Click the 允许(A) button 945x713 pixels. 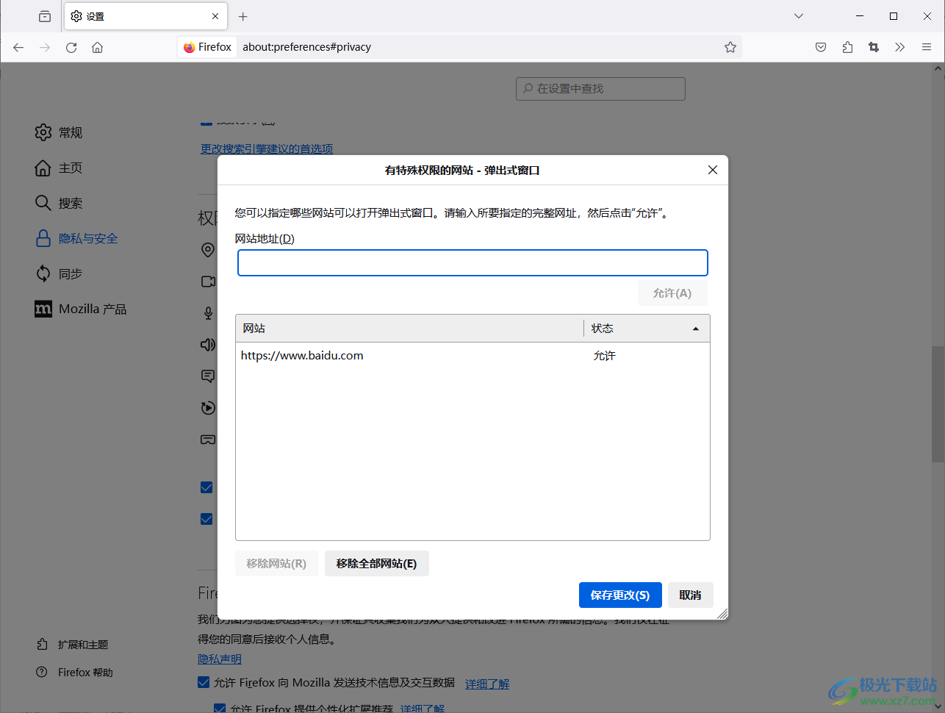click(672, 293)
